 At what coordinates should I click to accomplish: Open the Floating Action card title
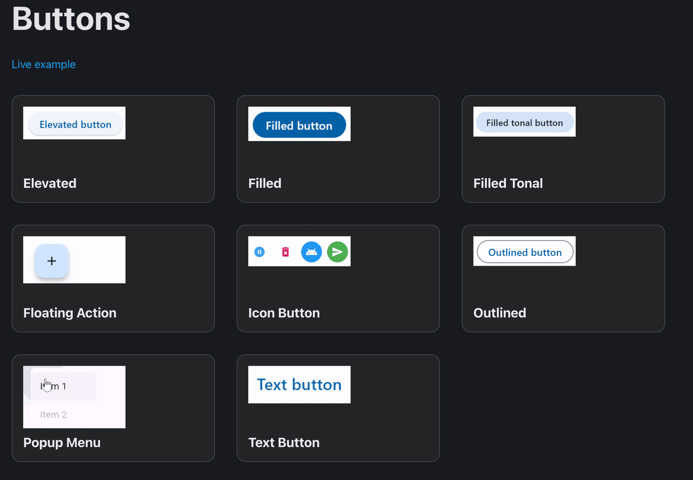[70, 312]
